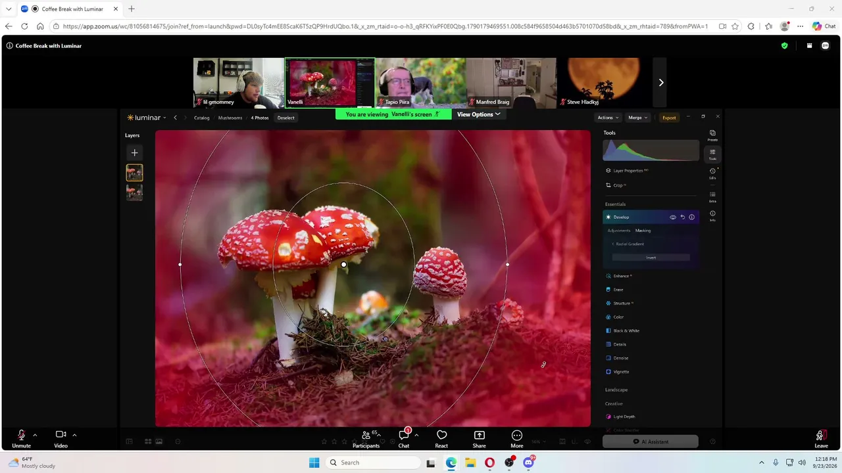The image size is (842, 473).
Task: Turn on the Zoom video camera
Action: [x=61, y=438]
